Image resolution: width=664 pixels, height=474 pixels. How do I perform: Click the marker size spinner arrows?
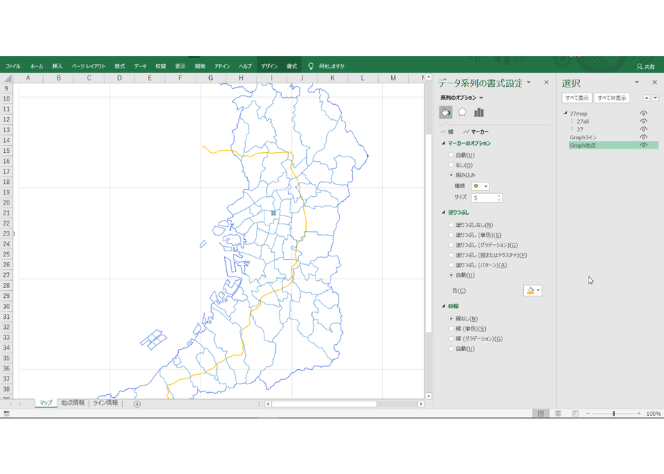pyautogui.click(x=499, y=198)
